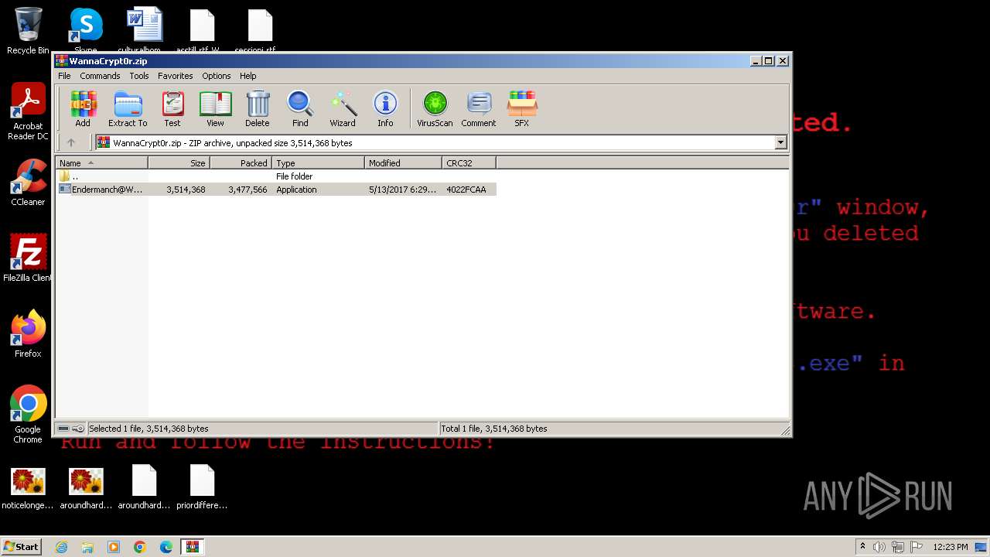The image size is (990, 557).
Task: Select the '..' parent folder row
Action: (275, 176)
